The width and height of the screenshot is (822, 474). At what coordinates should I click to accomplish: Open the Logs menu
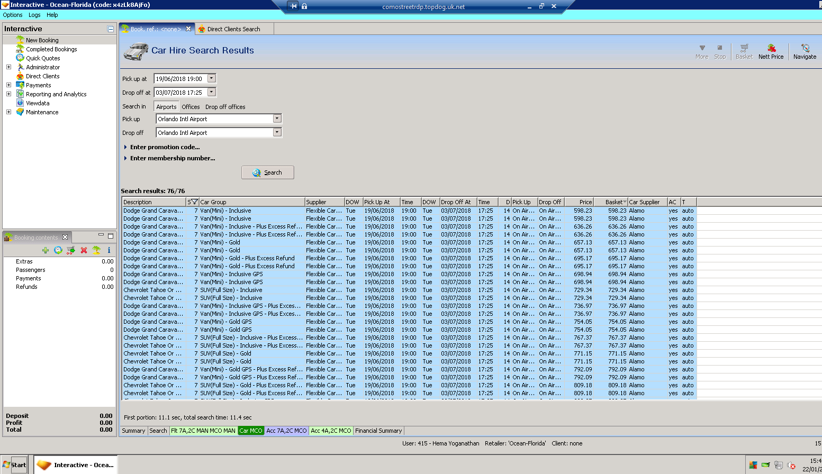pos(34,15)
